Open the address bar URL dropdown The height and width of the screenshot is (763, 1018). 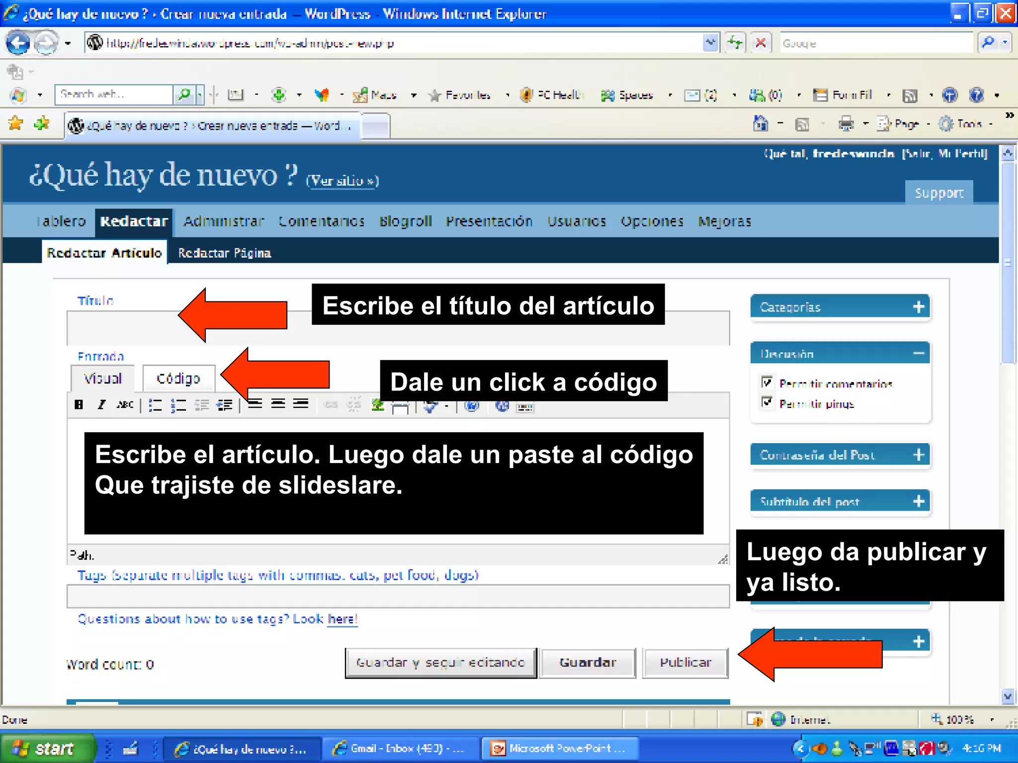(x=711, y=43)
